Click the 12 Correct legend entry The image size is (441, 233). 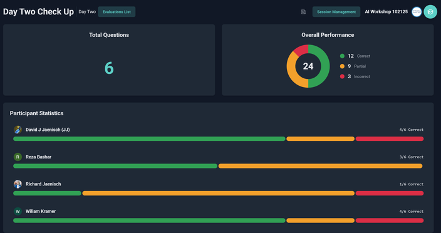click(x=355, y=56)
